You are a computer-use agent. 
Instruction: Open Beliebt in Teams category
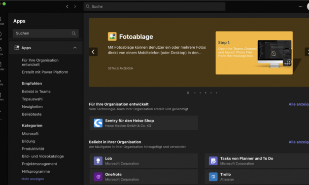pyautogui.click(x=36, y=92)
